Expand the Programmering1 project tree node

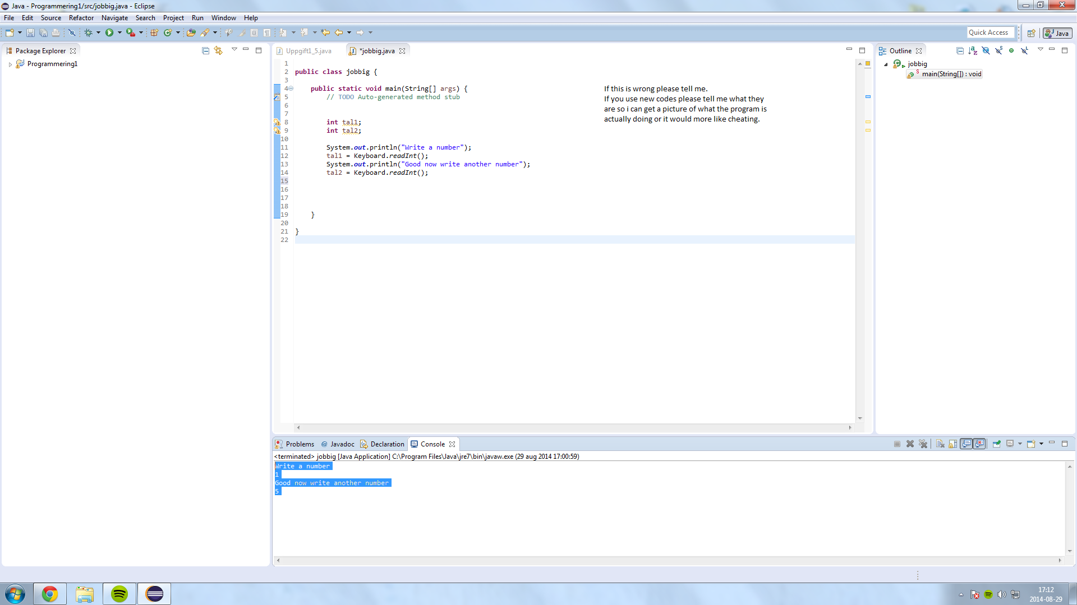(x=10, y=64)
